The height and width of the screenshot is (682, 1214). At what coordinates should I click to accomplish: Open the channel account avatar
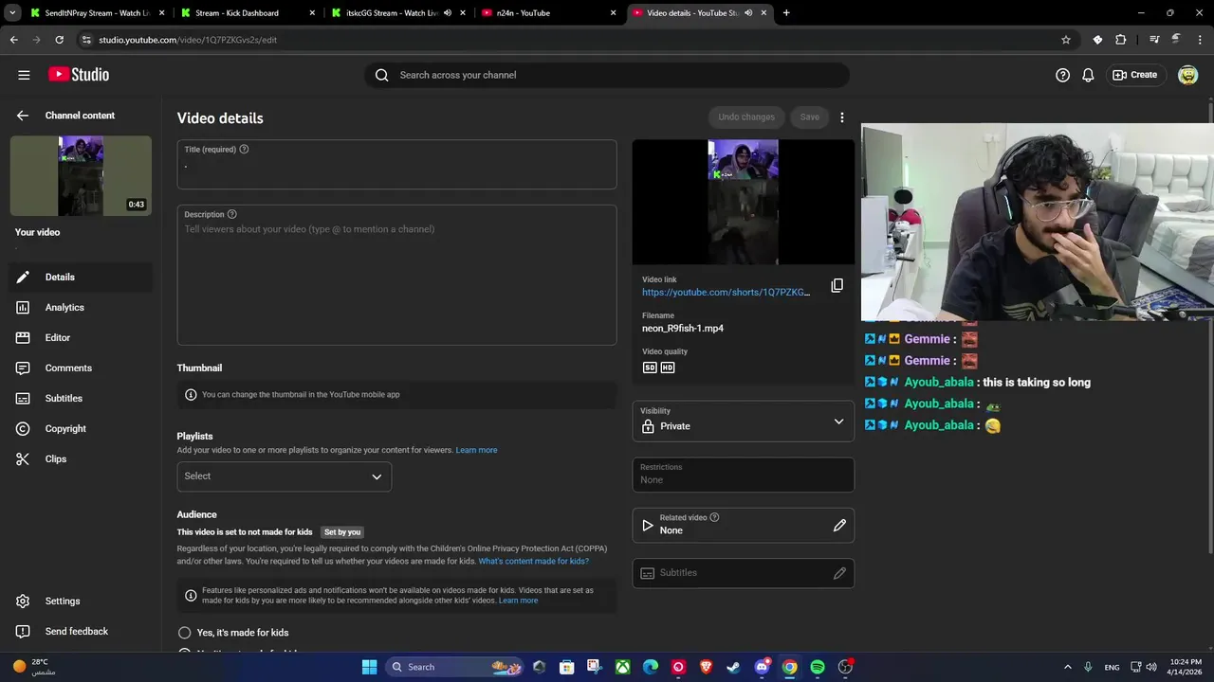1187,75
